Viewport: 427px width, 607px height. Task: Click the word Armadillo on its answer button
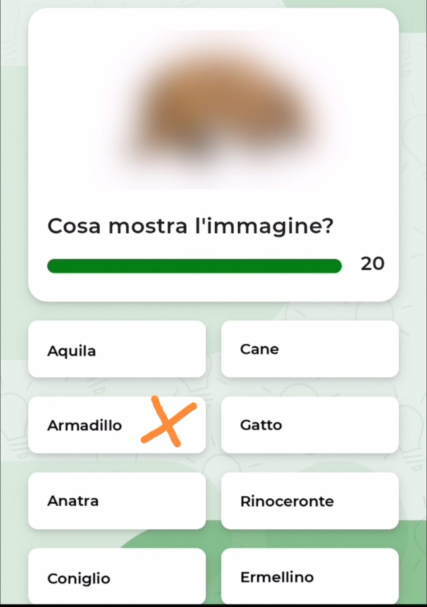[x=85, y=426]
